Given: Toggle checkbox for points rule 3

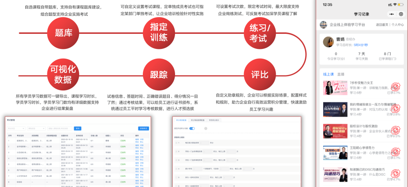Looking at the screenshot, I should [x=176, y=160].
